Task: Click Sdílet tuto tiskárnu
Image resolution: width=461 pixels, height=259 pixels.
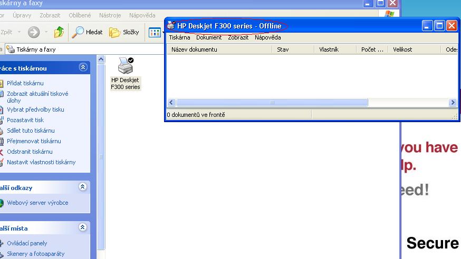Action: [31, 131]
